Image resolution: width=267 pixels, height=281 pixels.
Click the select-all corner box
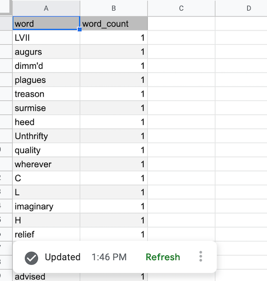click(5, 7)
